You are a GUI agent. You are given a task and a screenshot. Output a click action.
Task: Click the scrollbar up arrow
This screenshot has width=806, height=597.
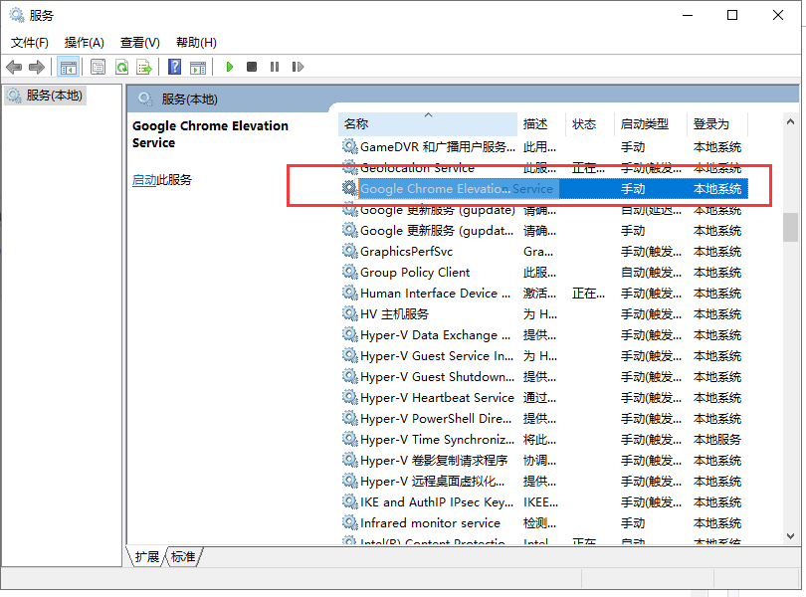click(791, 121)
